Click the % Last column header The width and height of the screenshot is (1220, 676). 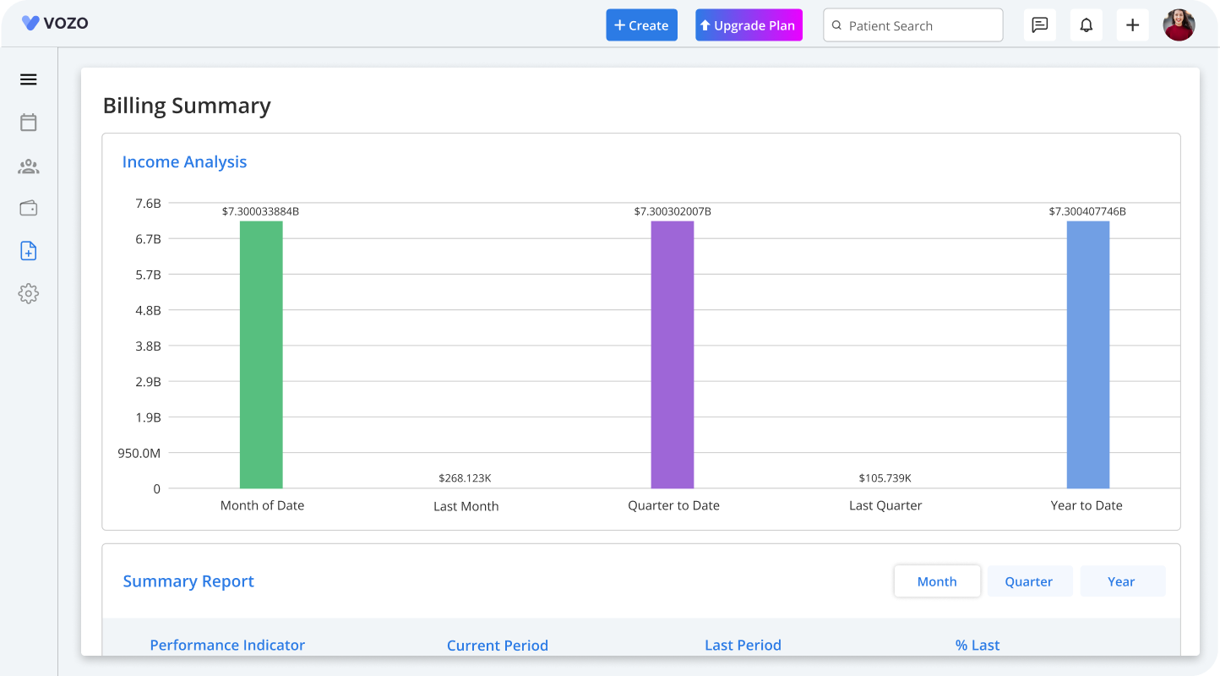978,645
